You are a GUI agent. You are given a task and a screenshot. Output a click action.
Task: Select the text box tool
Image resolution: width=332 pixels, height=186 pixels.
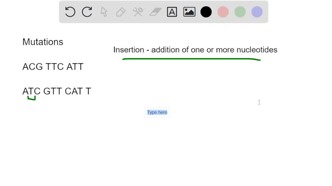(x=172, y=12)
